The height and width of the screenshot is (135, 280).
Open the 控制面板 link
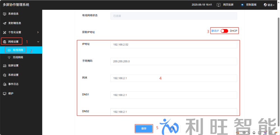pyautogui.click(x=251, y=5)
